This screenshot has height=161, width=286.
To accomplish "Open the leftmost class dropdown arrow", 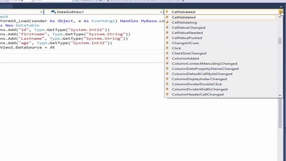I will point(41,12).
